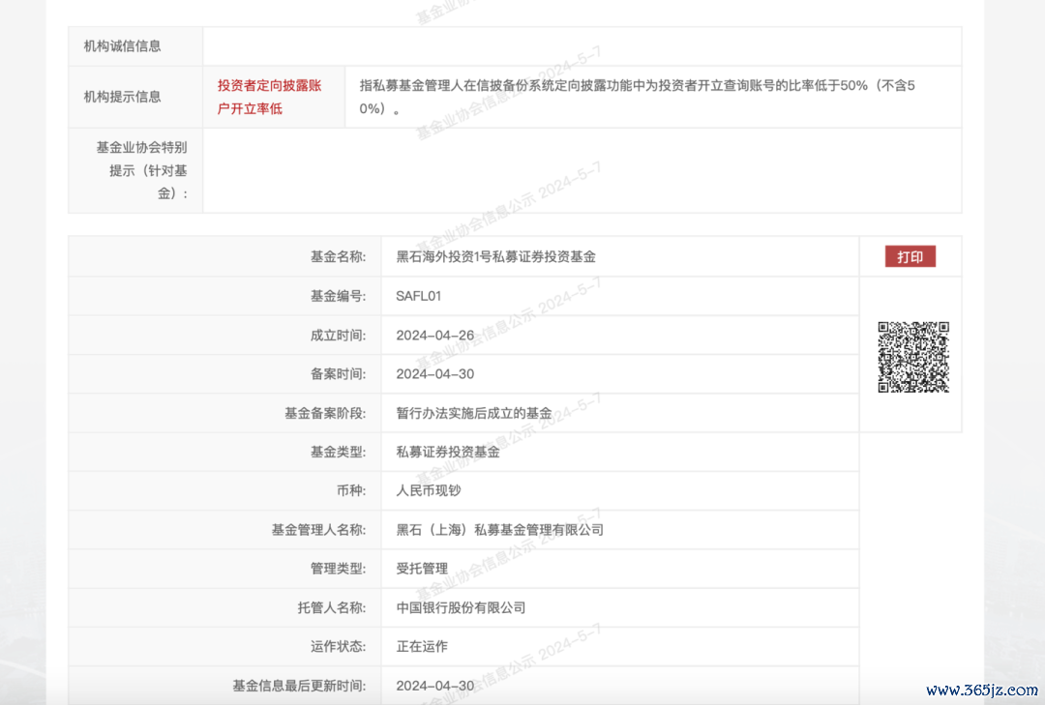Screen dimensions: 1045x705
Task: Click the 私募证券投资基金 fund type value
Action: tap(448, 452)
